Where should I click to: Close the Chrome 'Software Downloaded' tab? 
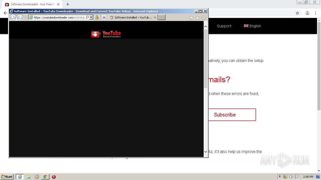(58, 4)
